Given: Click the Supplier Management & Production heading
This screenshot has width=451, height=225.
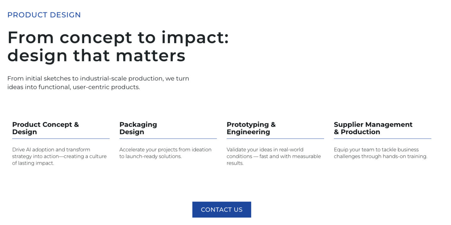Looking at the screenshot, I should point(373,128).
